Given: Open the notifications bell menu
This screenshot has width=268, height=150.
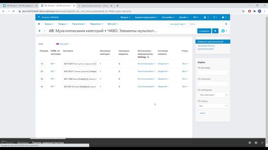Looking at the screenshot, I should pos(206,17).
